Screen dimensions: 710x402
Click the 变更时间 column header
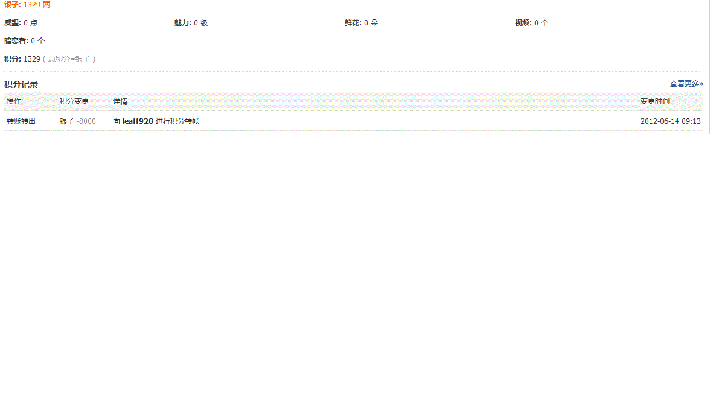[x=656, y=101]
